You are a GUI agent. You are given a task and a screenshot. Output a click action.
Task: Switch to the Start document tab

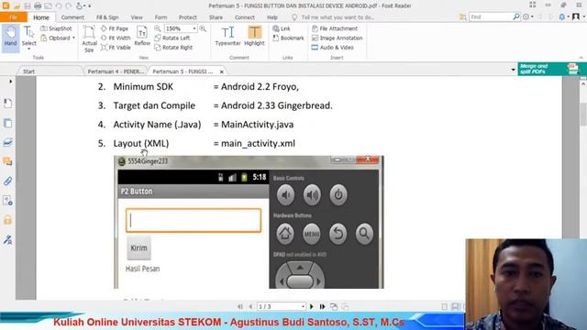click(x=28, y=71)
